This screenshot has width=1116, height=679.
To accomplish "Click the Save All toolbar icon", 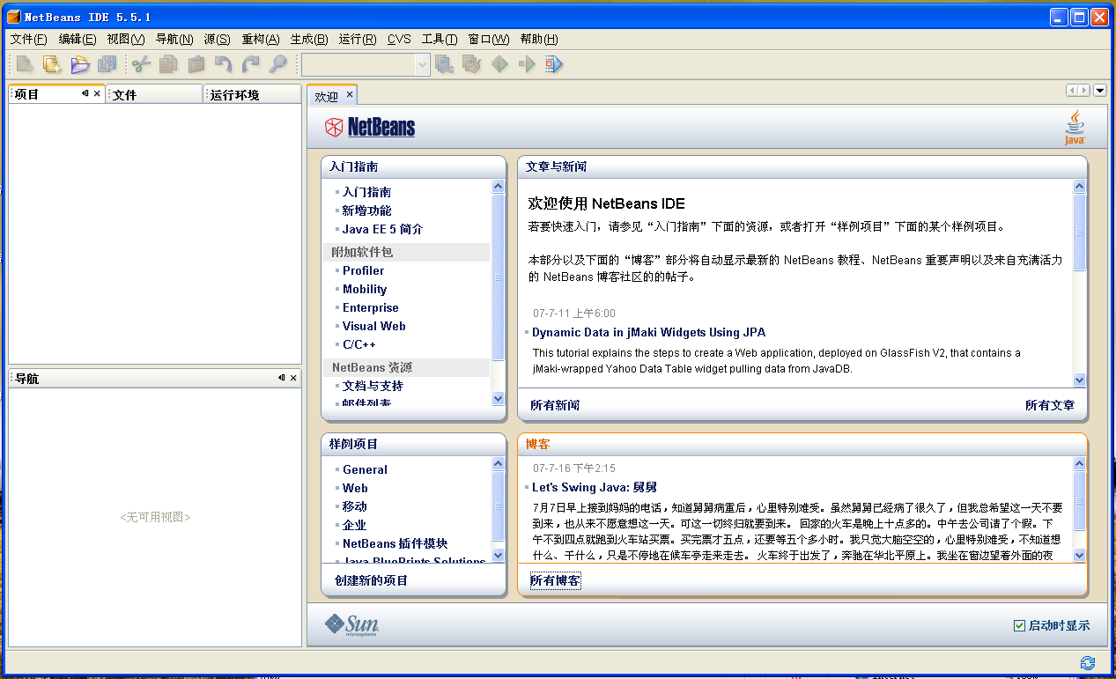I will point(107,64).
